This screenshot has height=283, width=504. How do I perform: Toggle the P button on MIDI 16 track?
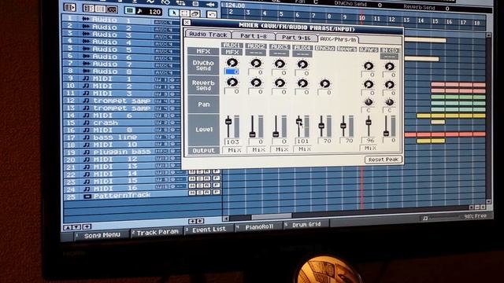(x=217, y=186)
